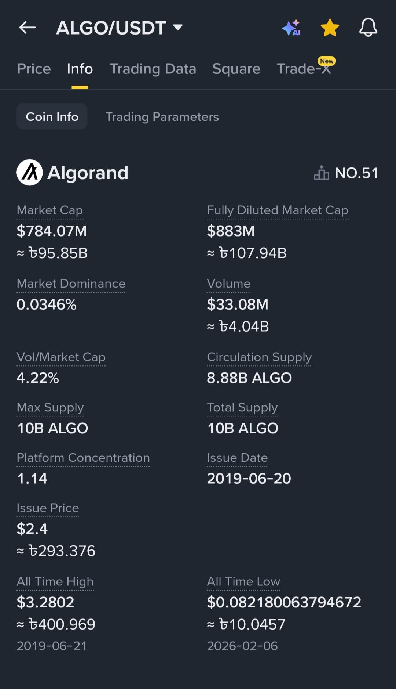This screenshot has width=396, height=689.
Task: Select the Coin Info sub-tab
Action: click(52, 117)
